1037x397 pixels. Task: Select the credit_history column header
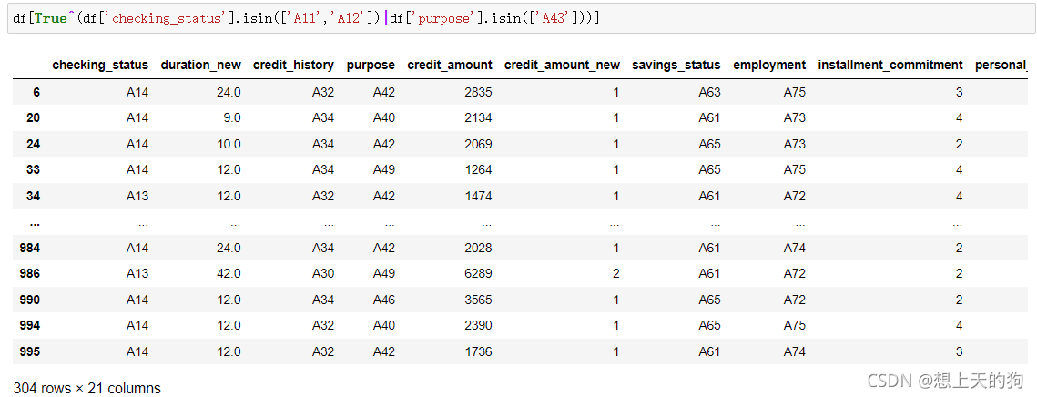(294, 65)
